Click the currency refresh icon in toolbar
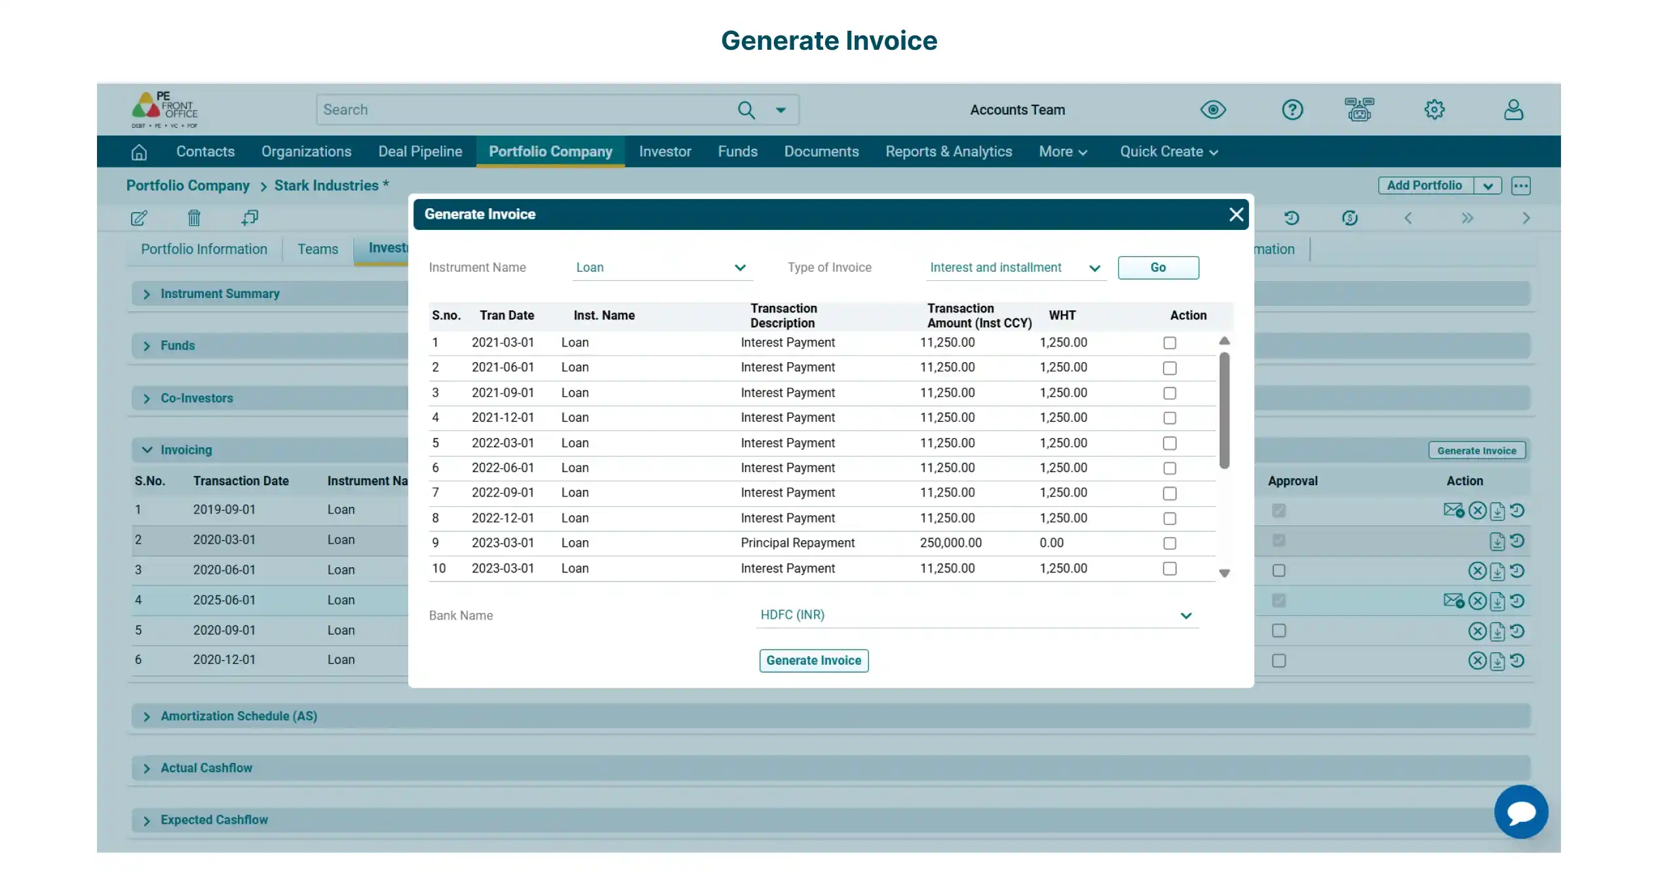Image resolution: width=1658 pixels, height=871 pixels. pyautogui.click(x=1349, y=218)
